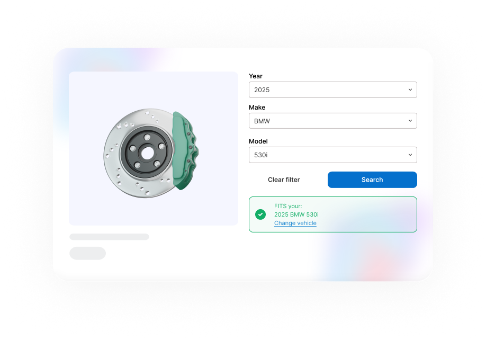Click the green brake caliper in the image
The width and height of the screenshot is (486, 340).
(x=185, y=151)
